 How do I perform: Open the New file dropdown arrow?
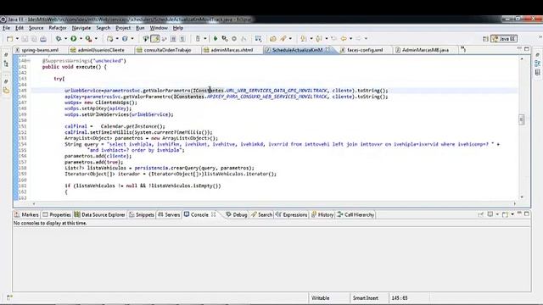tap(17, 39)
